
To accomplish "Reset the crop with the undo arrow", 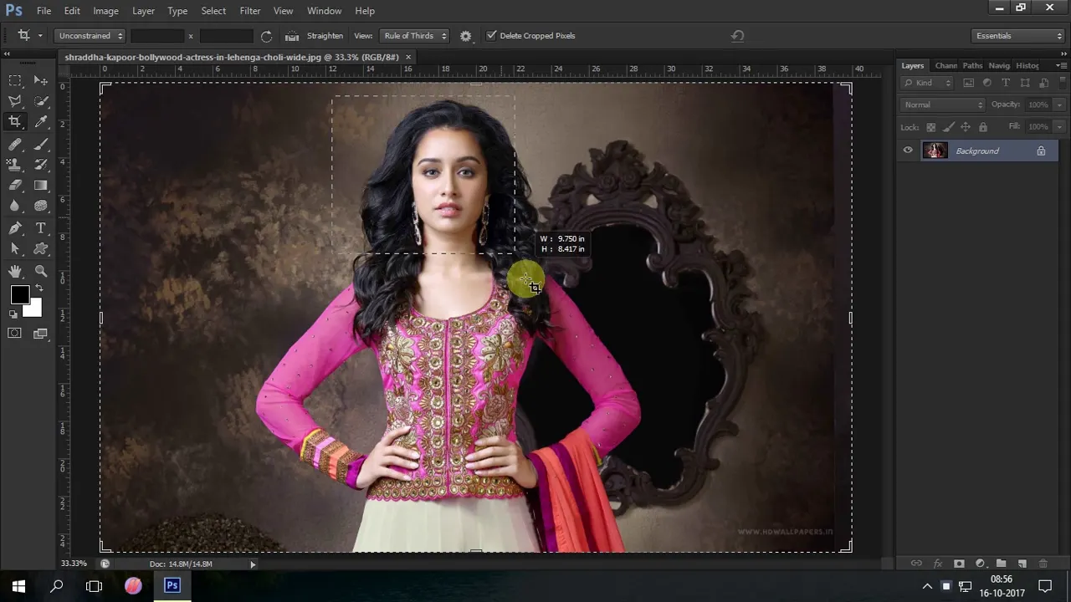I will click(737, 36).
